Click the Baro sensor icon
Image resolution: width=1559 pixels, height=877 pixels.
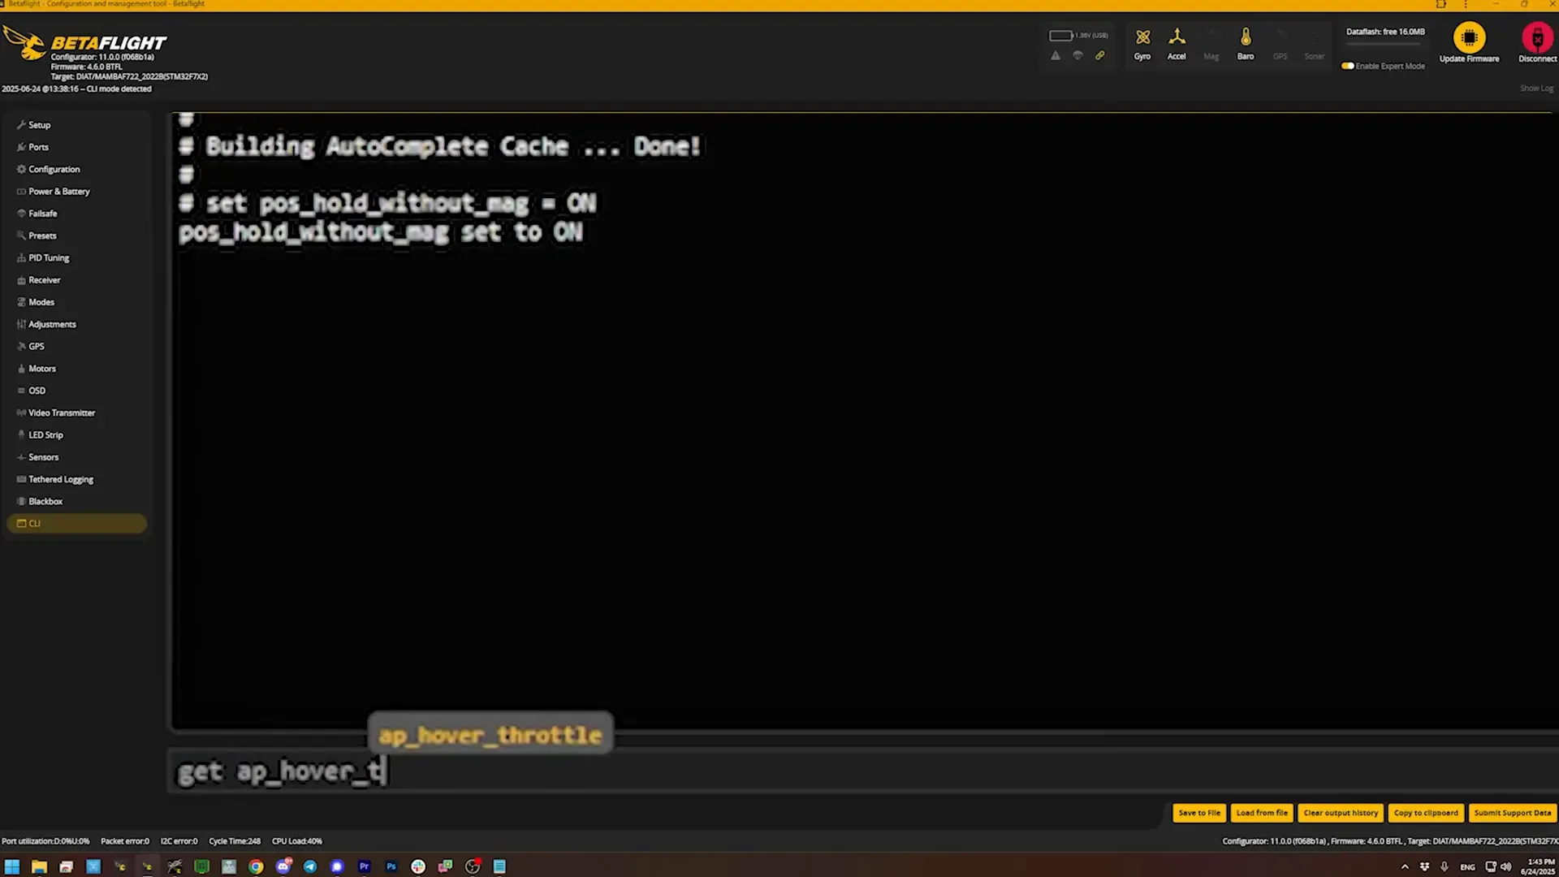[1246, 45]
